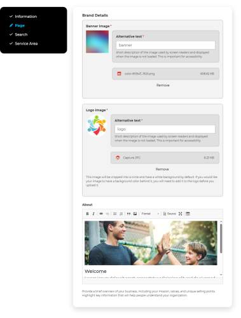
Task: Click the checkmark icon next to Information
Action: (x=11, y=17)
